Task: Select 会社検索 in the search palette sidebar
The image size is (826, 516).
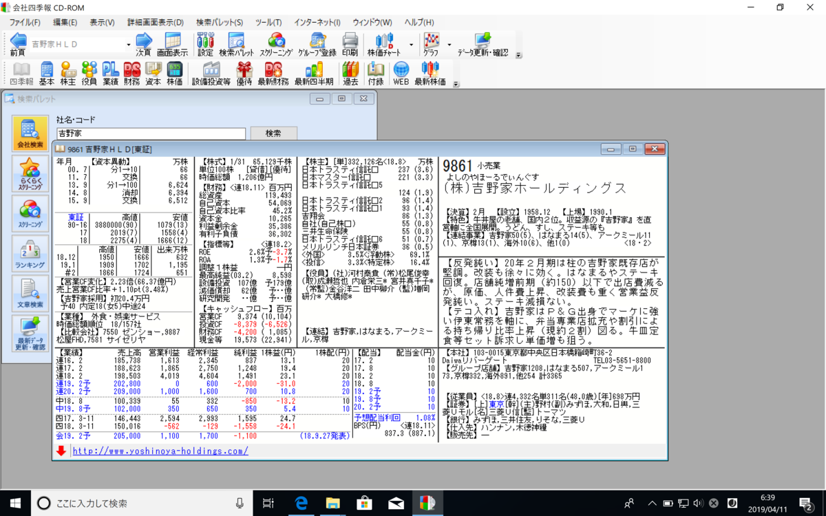Action: [30, 133]
